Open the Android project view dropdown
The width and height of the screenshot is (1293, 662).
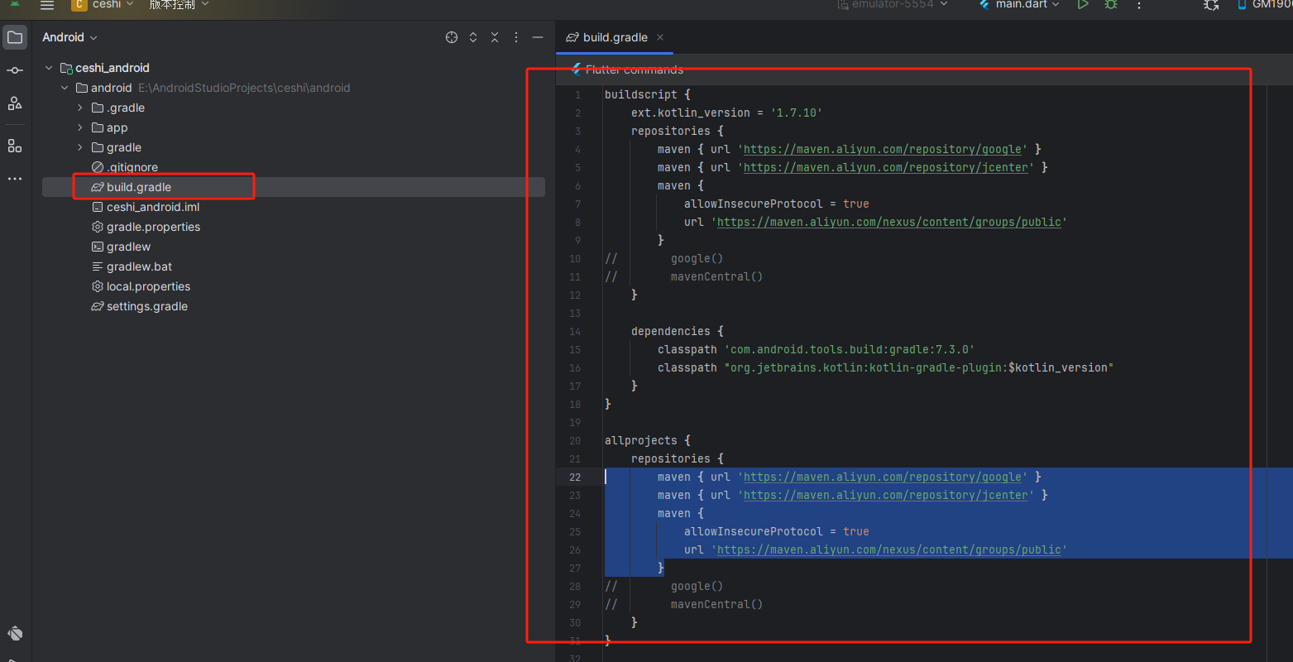click(69, 37)
